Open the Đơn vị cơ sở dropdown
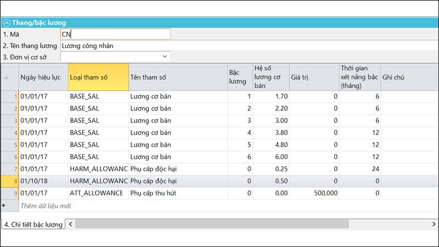 point(165,57)
